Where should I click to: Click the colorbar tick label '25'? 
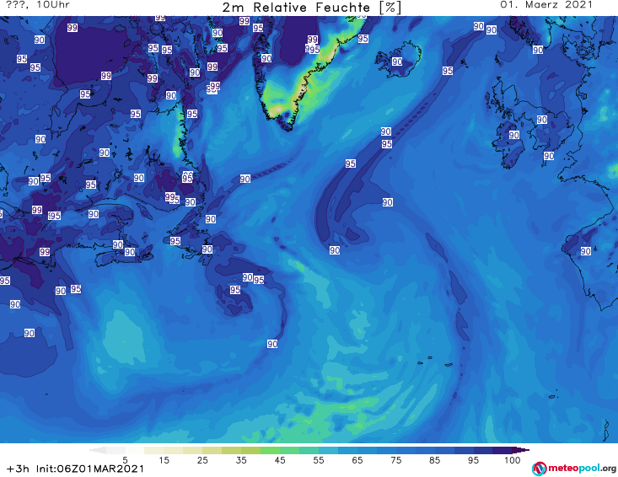click(202, 460)
